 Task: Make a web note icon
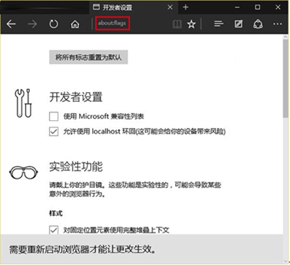238,24
